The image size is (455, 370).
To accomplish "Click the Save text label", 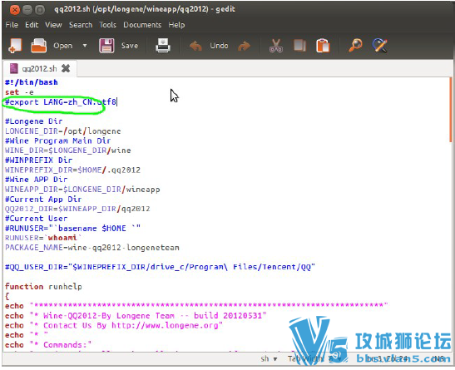I will pyautogui.click(x=130, y=46).
